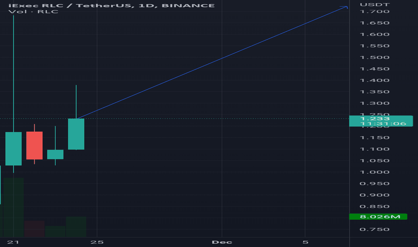Click the 1.550 price axis label
The image size is (418, 247).
coord(374,46)
